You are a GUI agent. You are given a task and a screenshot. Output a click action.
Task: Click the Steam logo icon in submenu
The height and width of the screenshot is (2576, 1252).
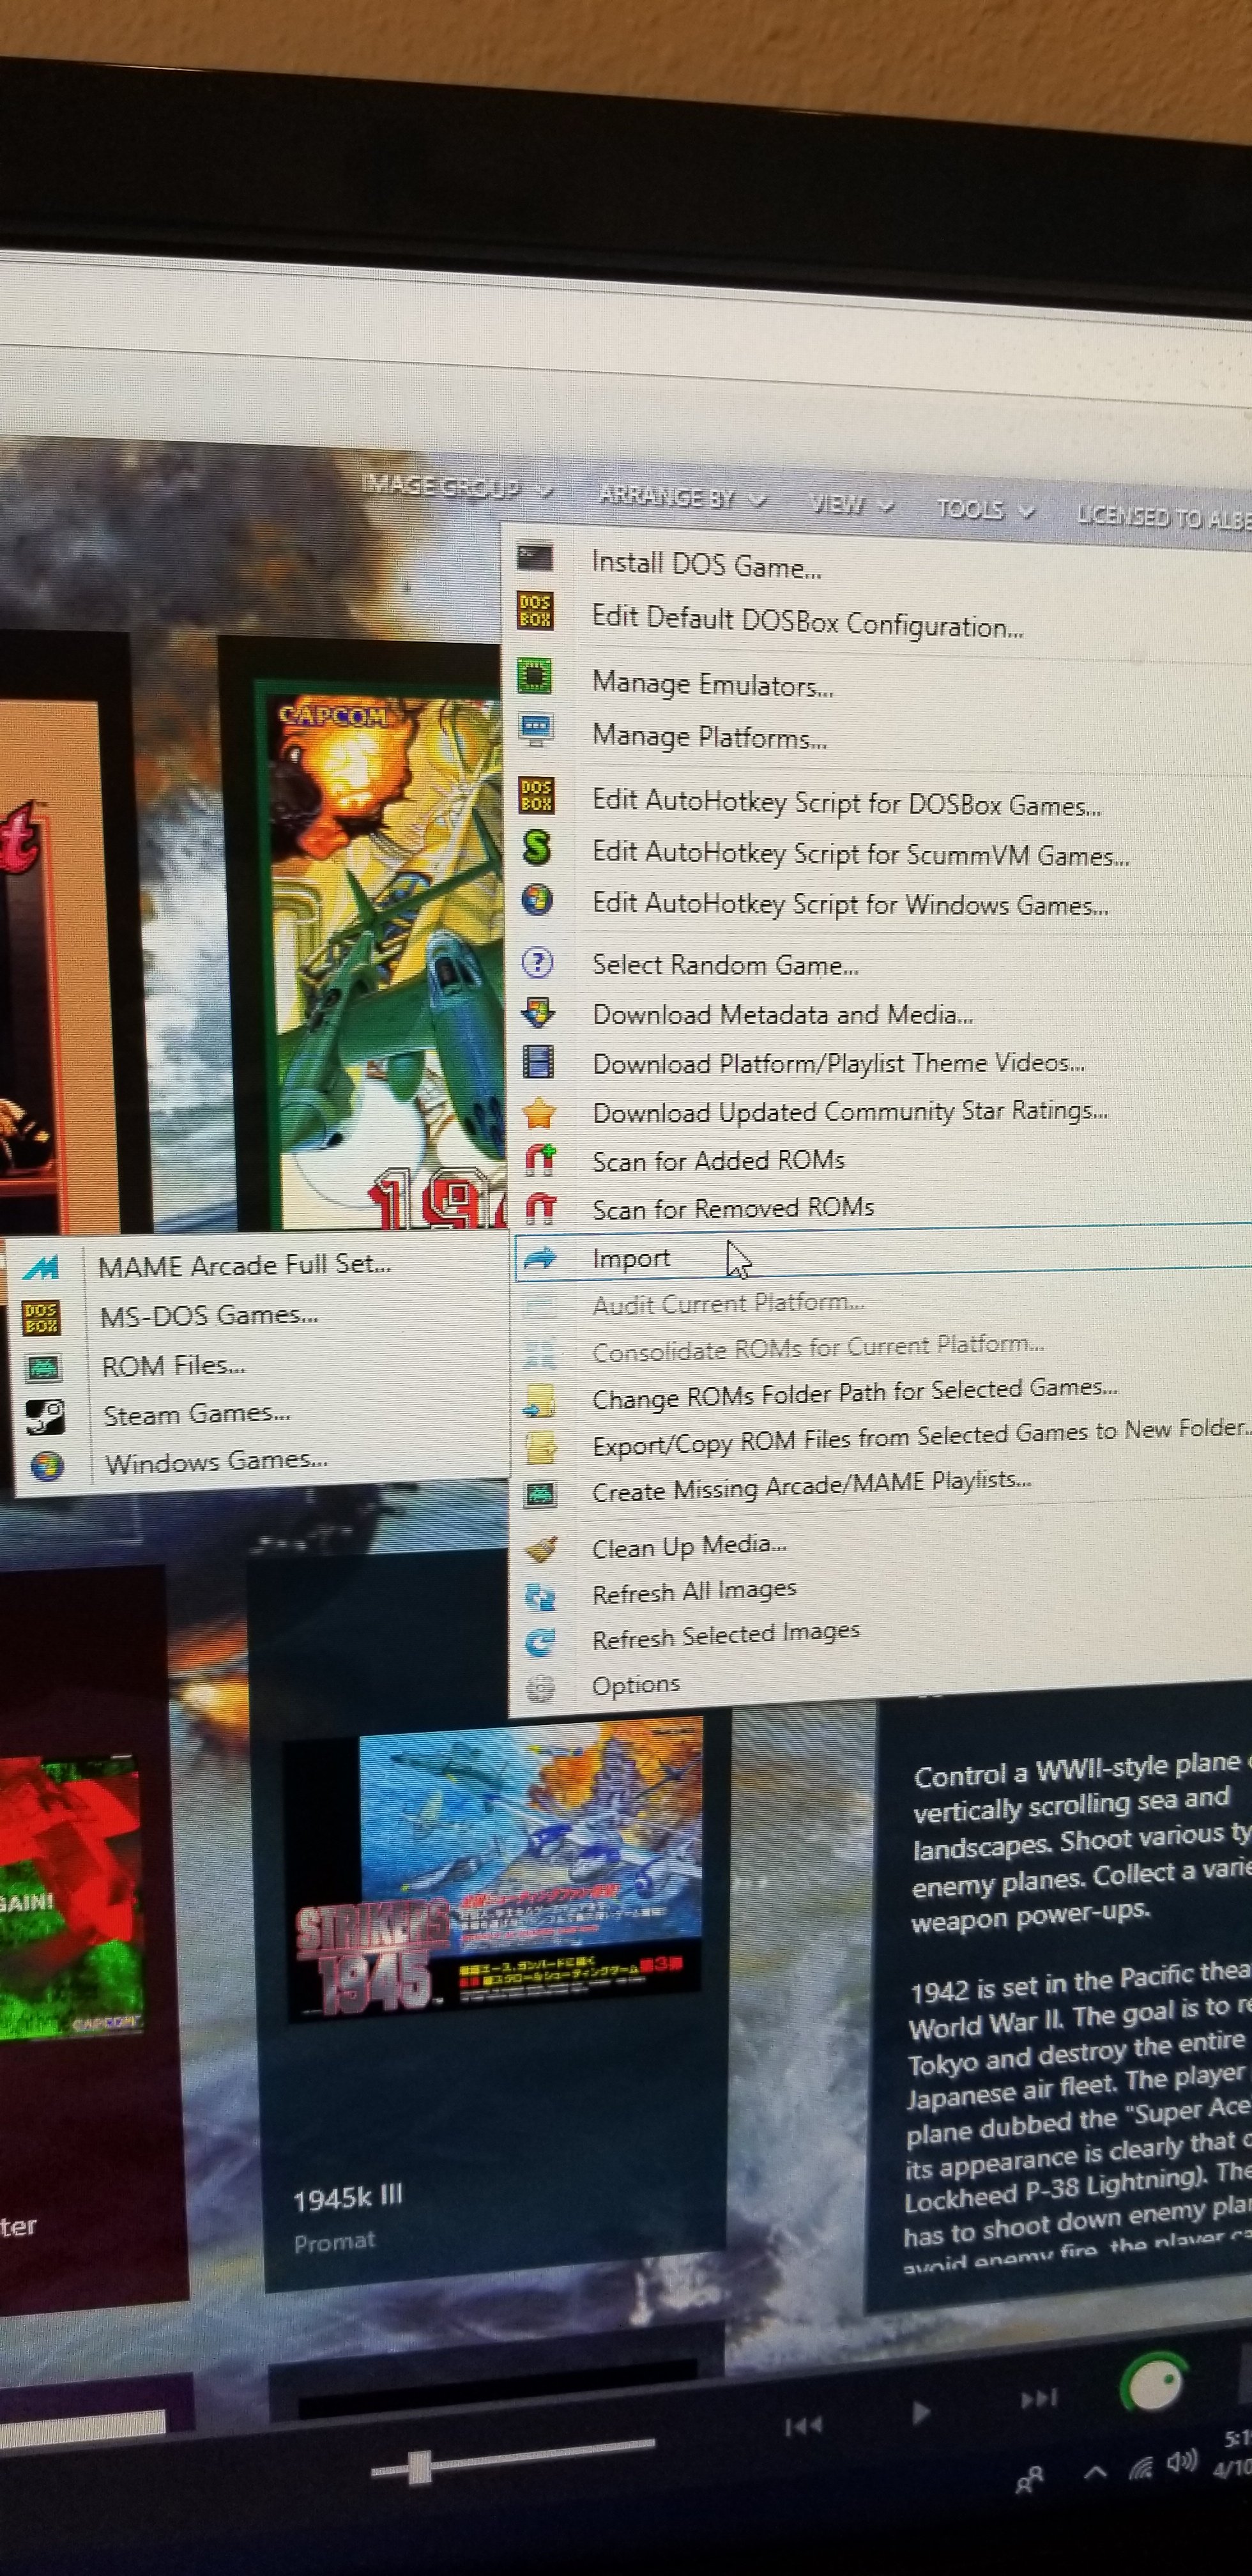tap(45, 1417)
